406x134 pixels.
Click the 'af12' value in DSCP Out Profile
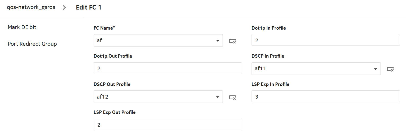pyautogui.click(x=103, y=97)
